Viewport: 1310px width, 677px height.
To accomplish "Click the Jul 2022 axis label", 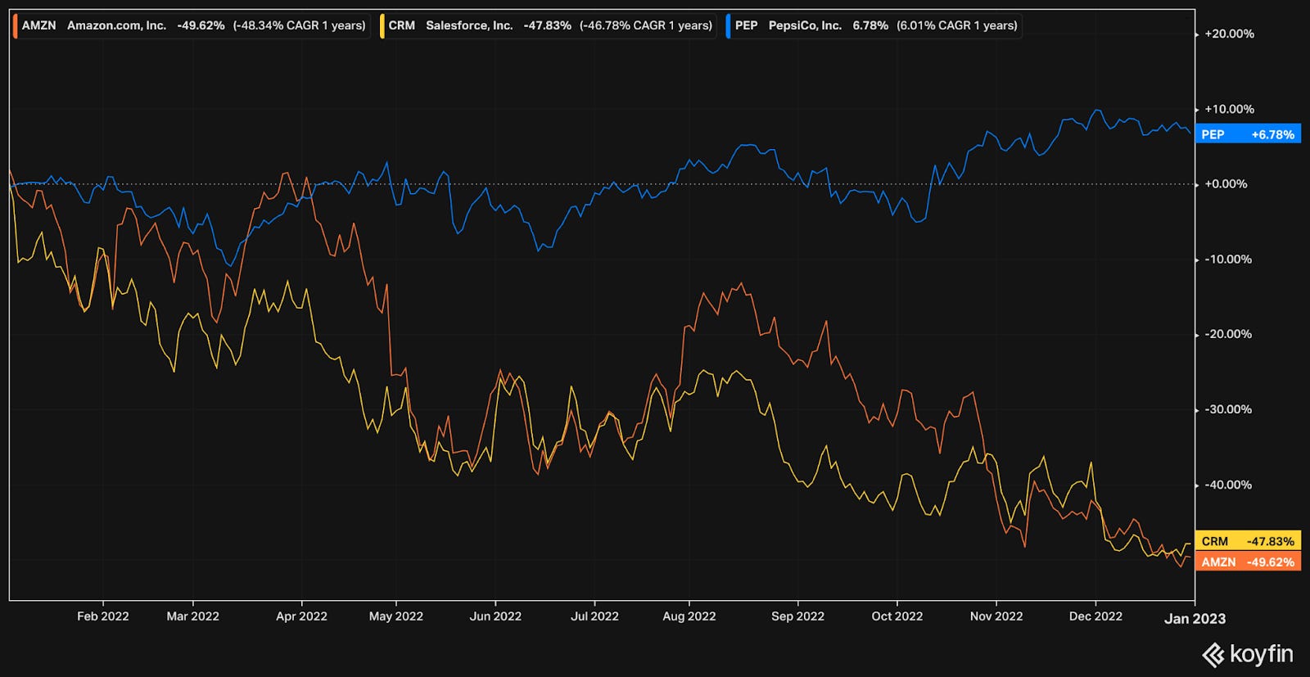I will coord(594,616).
